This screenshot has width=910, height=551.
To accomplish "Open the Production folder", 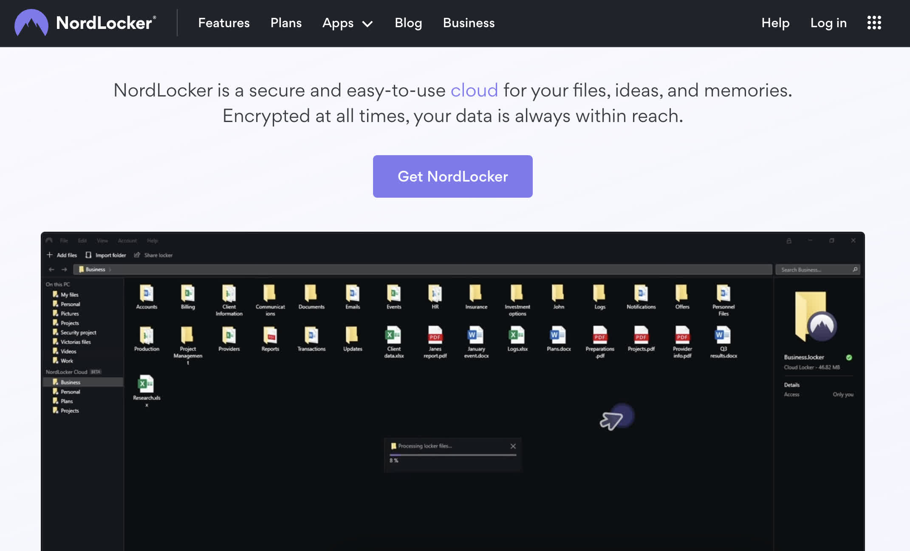I will [147, 339].
